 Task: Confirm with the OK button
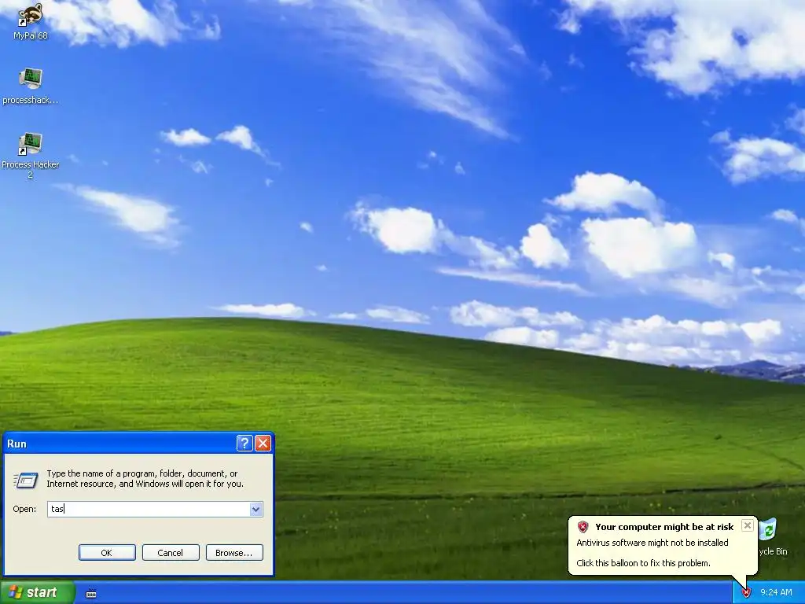[107, 553]
